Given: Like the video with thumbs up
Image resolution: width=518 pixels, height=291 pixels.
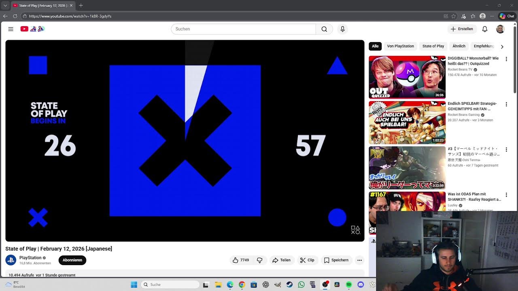Looking at the screenshot, I should 241,260.
